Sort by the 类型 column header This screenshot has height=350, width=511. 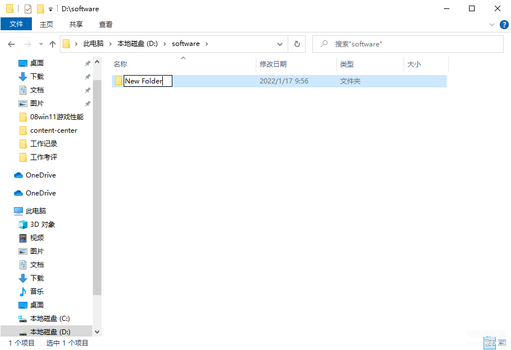coord(347,64)
